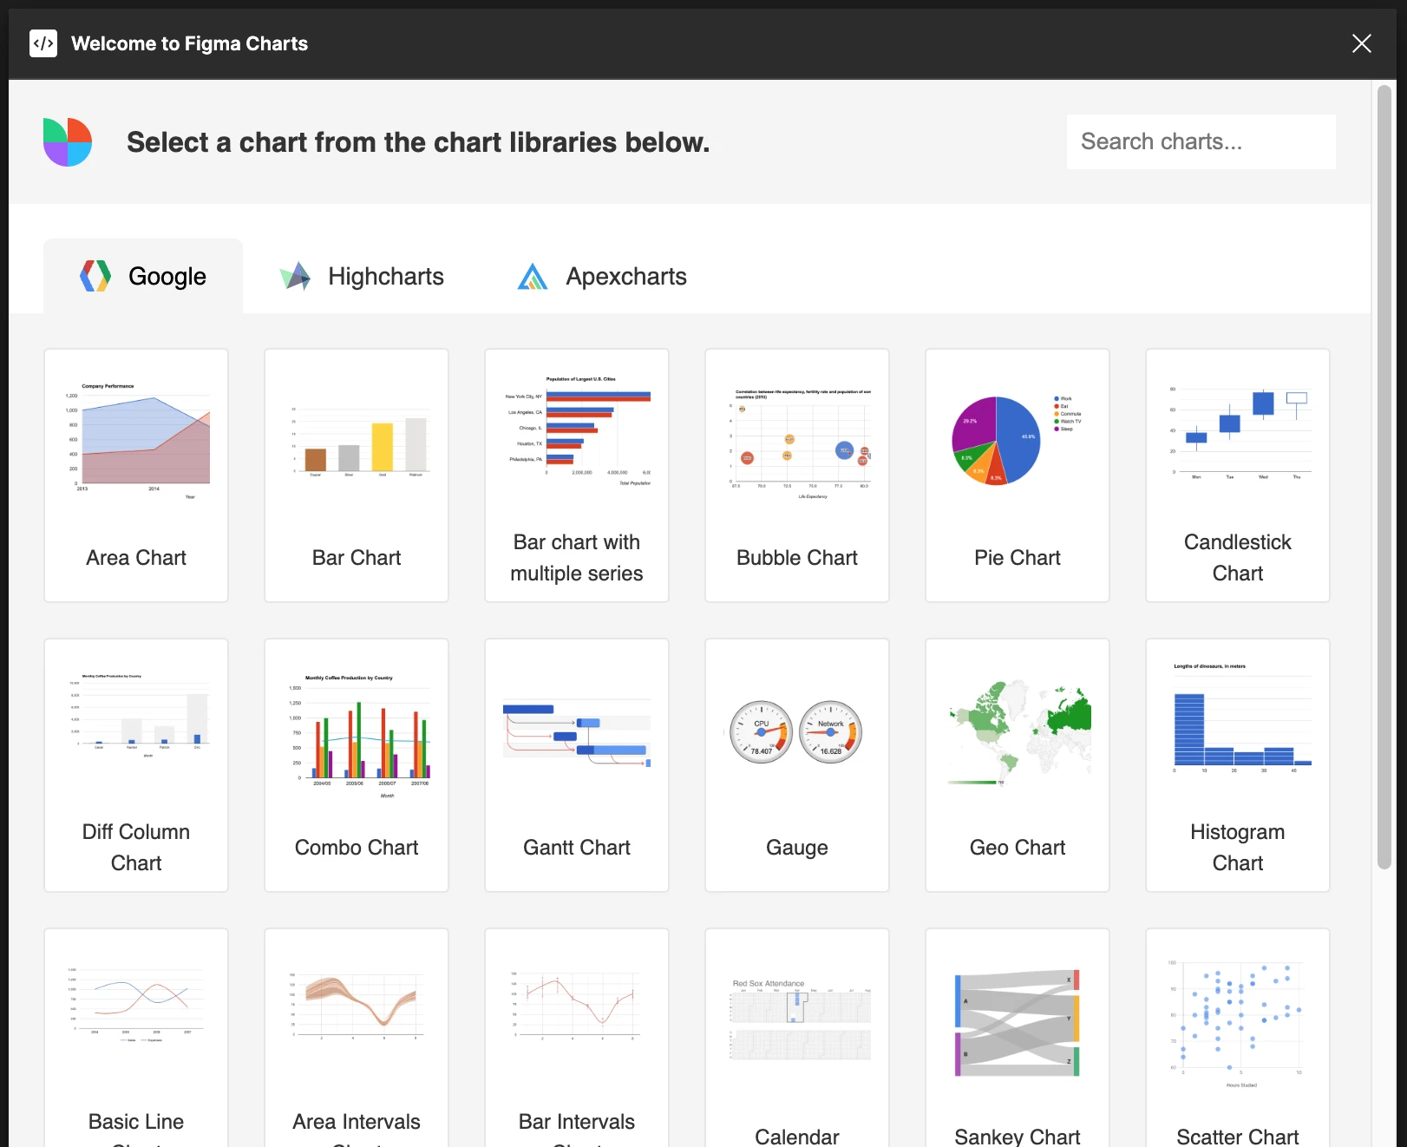The height and width of the screenshot is (1147, 1407).
Task: Pick the Pie Chart thumbnail
Action: (1018, 441)
